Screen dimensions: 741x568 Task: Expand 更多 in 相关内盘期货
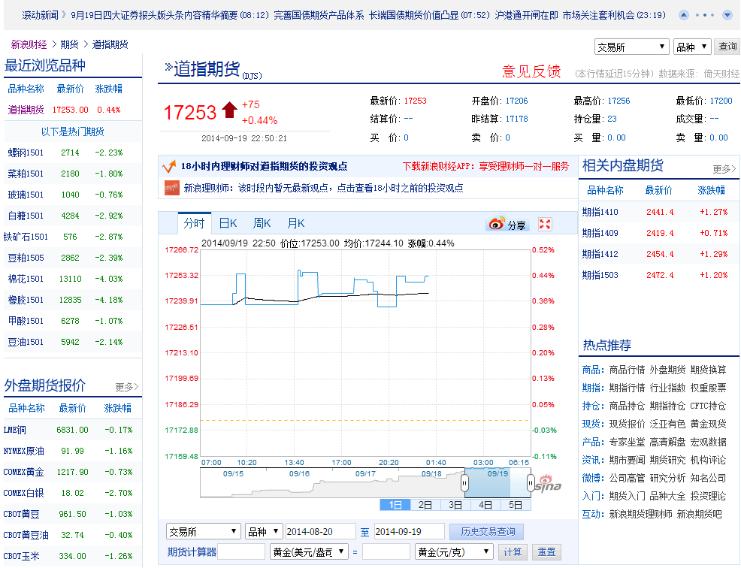click(724, 169)
